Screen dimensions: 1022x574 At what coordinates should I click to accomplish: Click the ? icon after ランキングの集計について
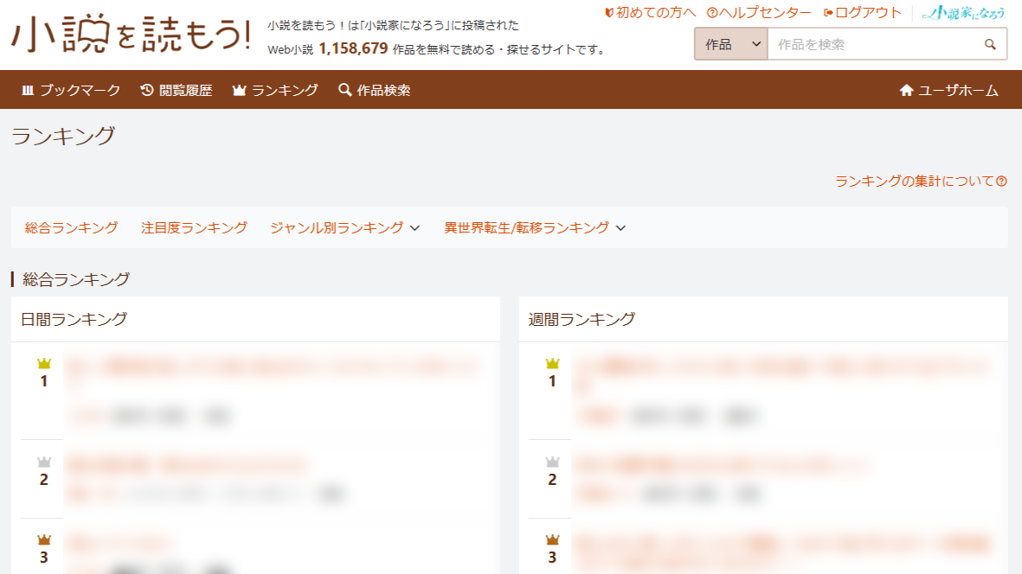1002,182
